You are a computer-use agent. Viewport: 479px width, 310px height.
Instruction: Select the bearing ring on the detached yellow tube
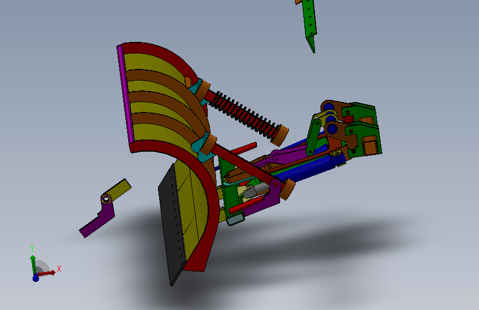106,199
